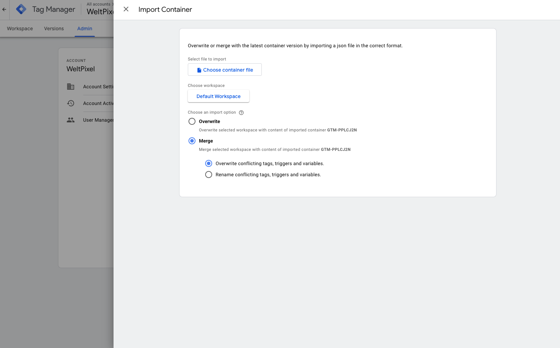The width and height of the screenshot is (560, 348).
Task: Click the Import Container title
Action: click(165, 9)
